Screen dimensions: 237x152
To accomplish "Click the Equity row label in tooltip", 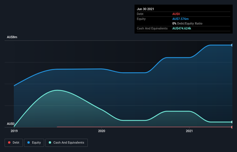I will pyautogui.click(x=141, y=19).
